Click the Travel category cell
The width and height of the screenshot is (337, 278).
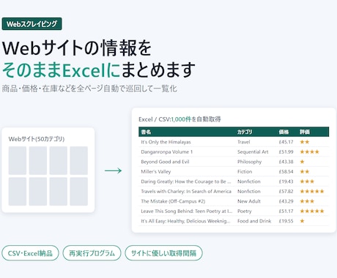click(x=244, y=142)
